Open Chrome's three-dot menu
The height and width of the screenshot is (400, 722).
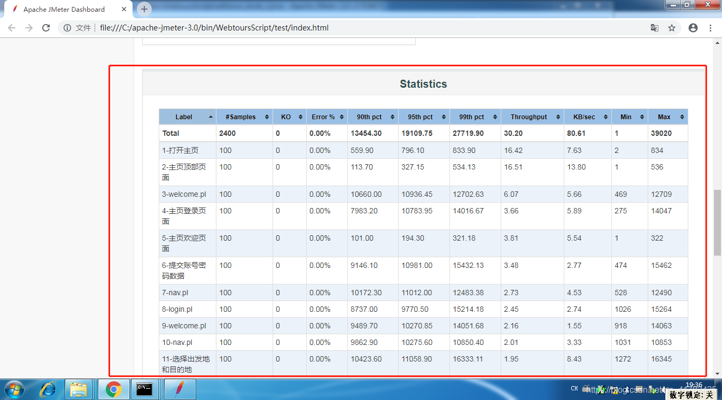[x=710, y=28]
